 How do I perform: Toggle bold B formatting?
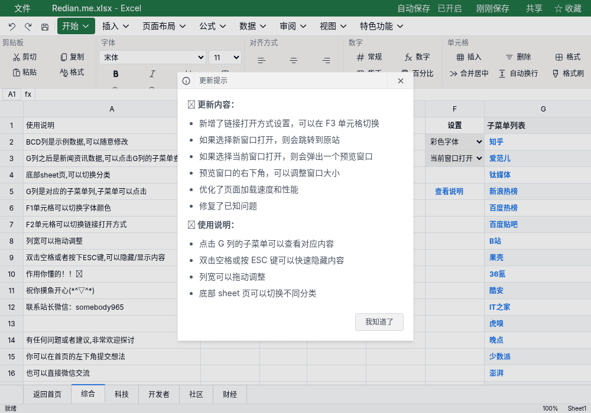(x=116, y=74)
